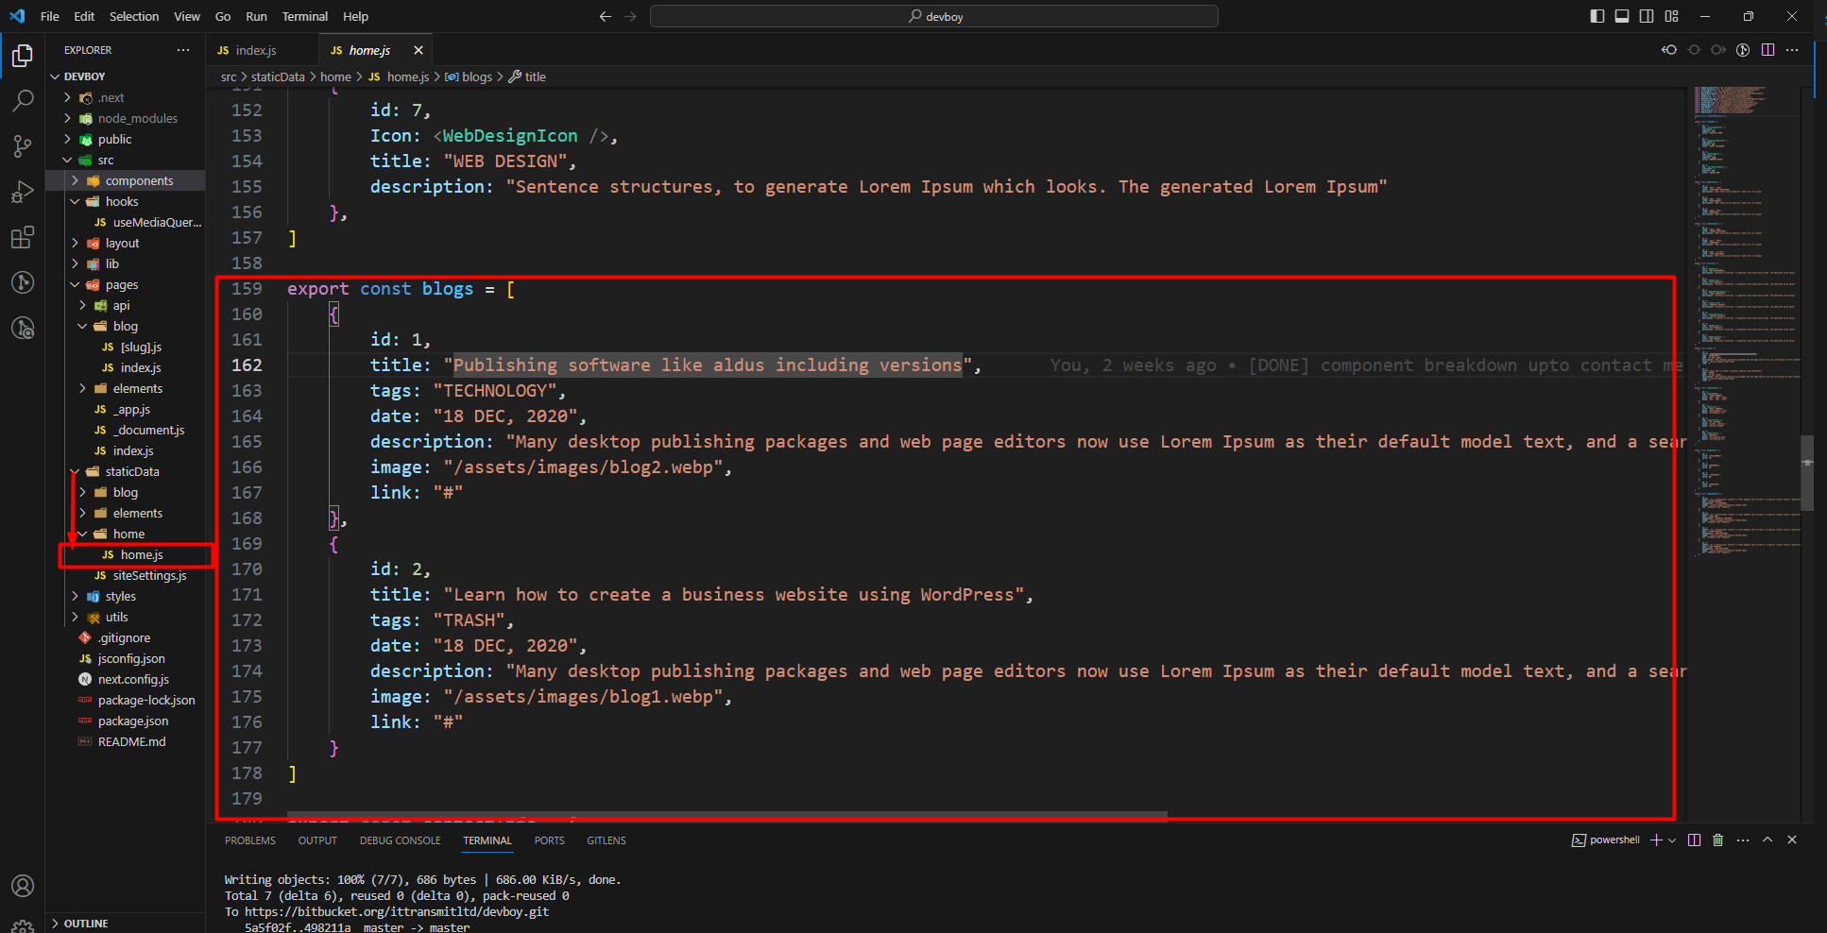This screenshot has height=933, width=1827.
Task: Open the Search view in activity bar
Action: (23, 100)
